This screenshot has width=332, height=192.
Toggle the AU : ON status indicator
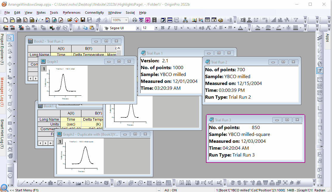pos(170,190)
